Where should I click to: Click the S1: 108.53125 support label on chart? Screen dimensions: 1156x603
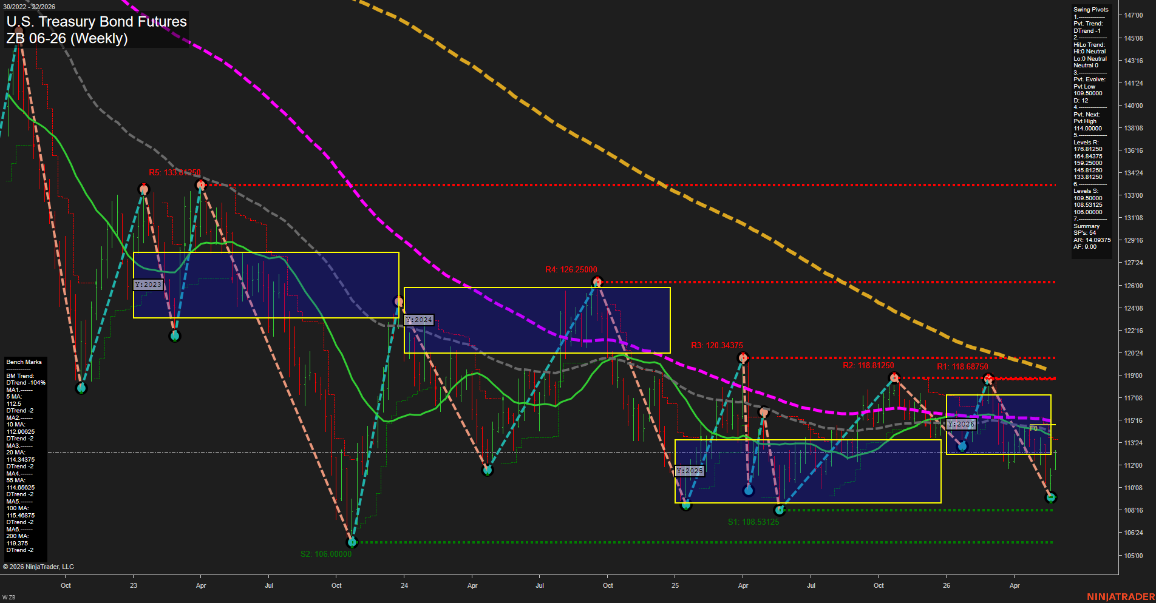tap(753, 522)
